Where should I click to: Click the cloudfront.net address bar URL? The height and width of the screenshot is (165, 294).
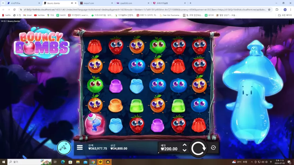coord(145,10)
